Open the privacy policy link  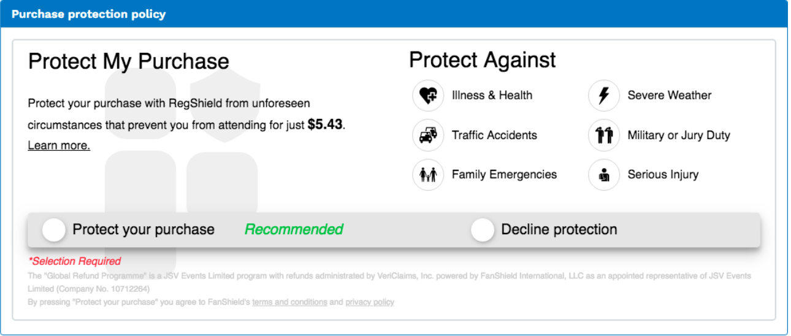coord(370,302)
